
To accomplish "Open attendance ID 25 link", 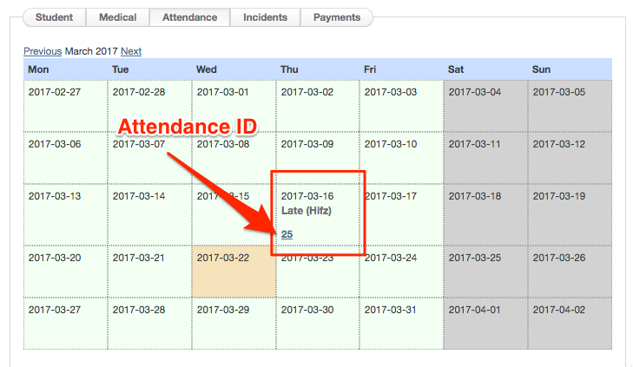I will (x=287, y=233).
